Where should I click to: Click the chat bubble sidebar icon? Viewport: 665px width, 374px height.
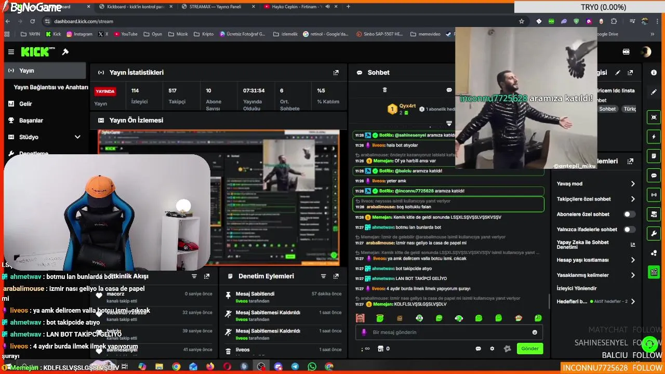coord(654,176)
